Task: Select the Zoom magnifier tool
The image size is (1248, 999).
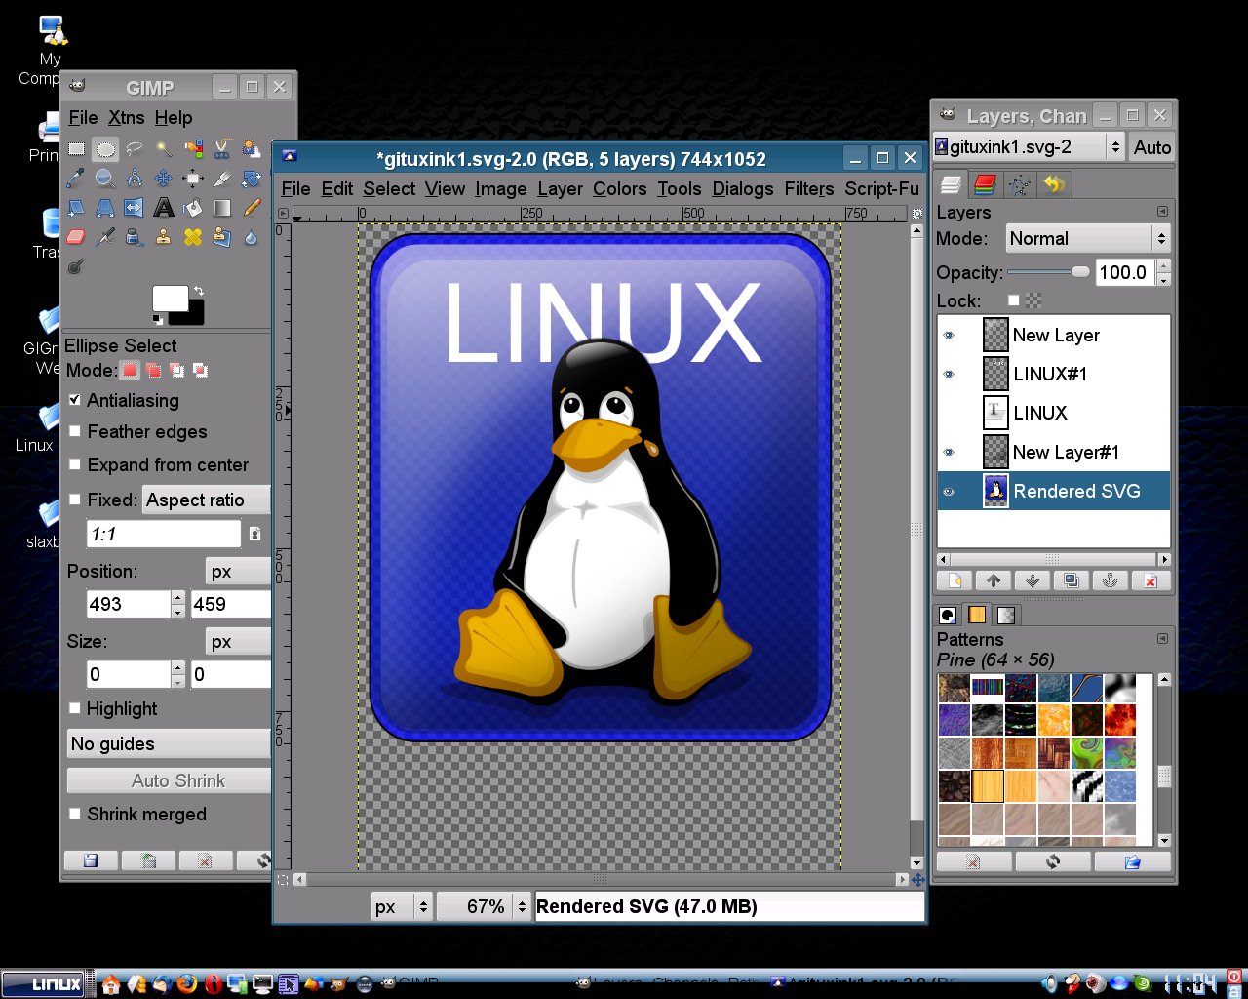Action: click(105, 178)
